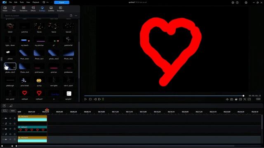Click the timeline zoom slider handle
Screen dimensions: 264x148
12,146
